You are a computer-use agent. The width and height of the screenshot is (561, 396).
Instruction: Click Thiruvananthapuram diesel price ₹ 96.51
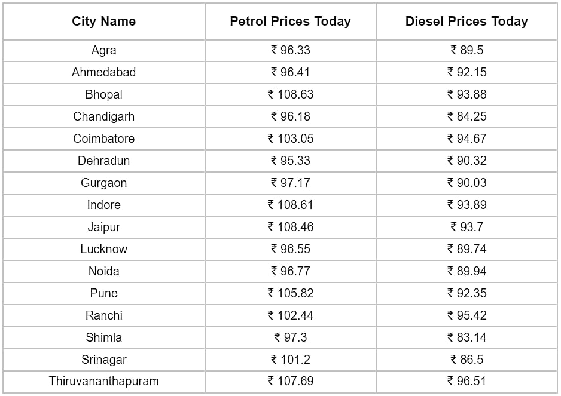click(467, 381)
